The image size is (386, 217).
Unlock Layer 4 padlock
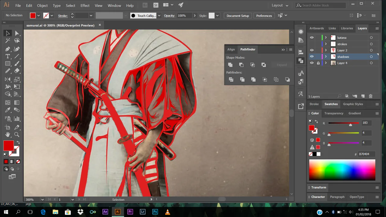318,63
